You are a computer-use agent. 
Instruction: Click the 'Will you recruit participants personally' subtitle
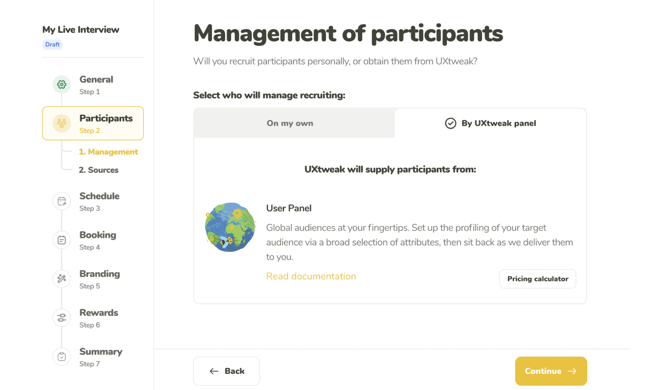pyautogui.click(x=335, y=61)
